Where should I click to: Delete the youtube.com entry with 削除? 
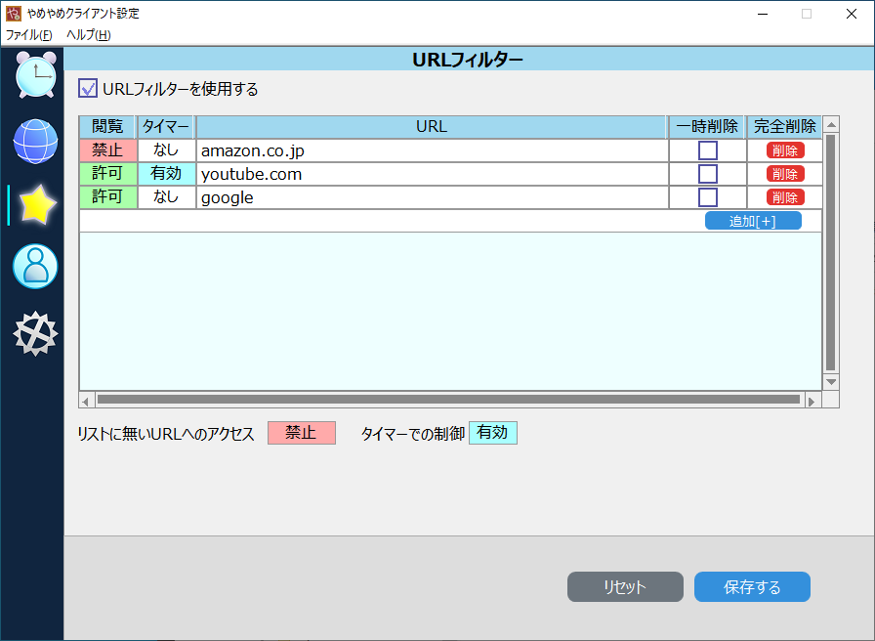785,174
